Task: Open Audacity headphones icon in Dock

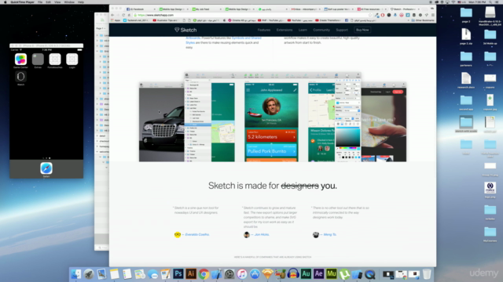Action: tap(293, 274)
